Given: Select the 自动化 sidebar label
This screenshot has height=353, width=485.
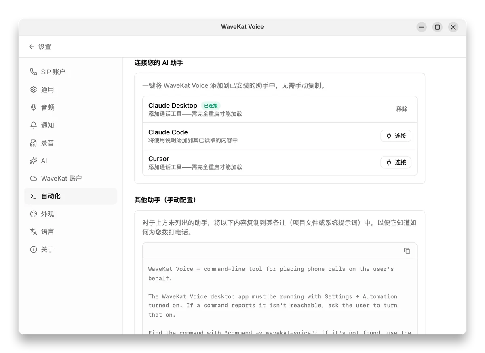Looking at the screenshot, I should tap(51, 196).
